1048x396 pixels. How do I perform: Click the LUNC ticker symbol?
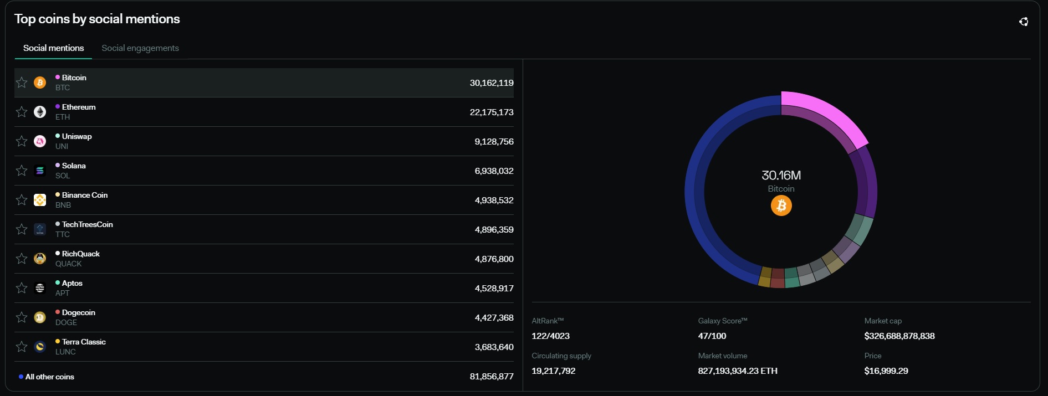(65, 352)
